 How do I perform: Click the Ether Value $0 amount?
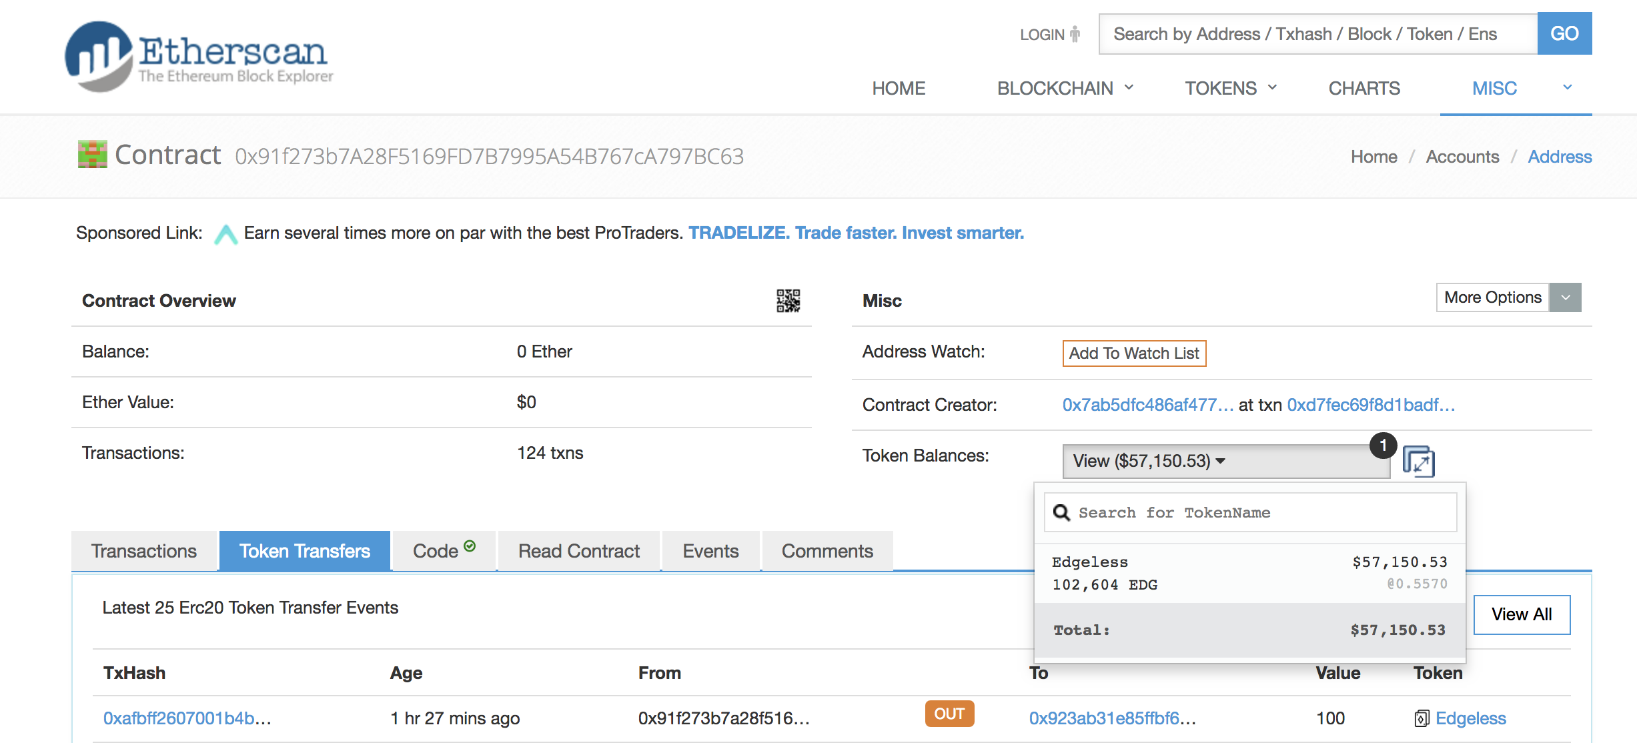[x=526, y=402]
